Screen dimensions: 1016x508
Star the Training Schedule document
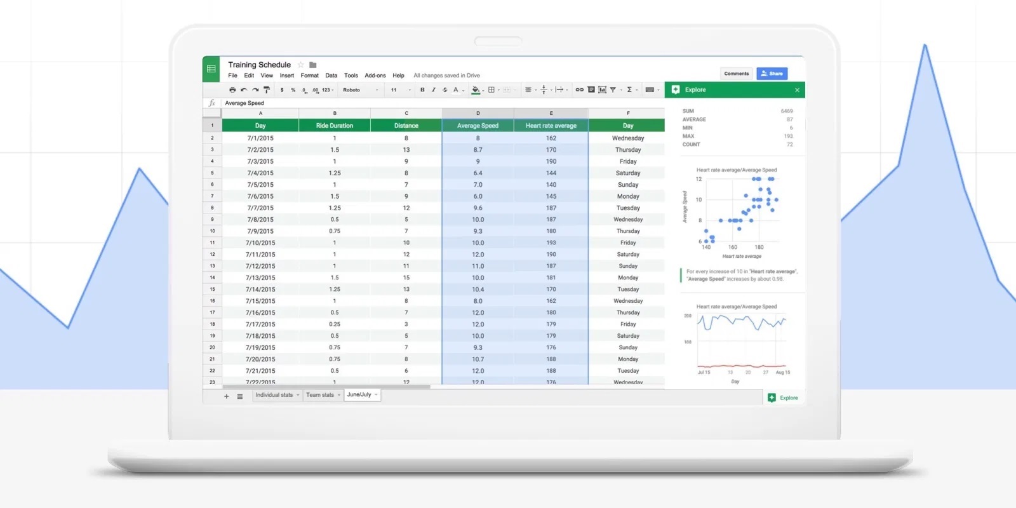(301, 65)
